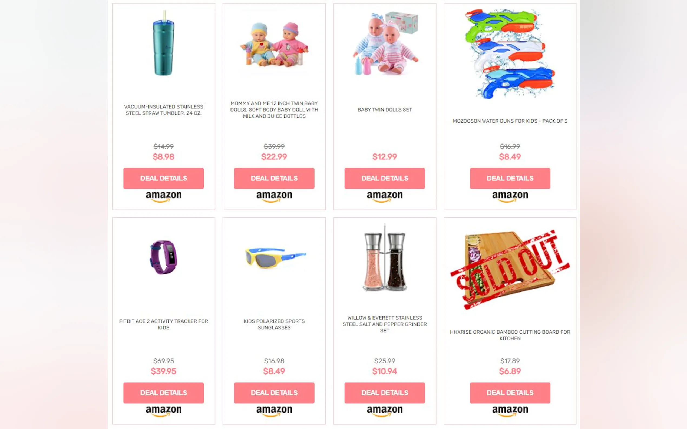Click the Amazon logo under the kids sunglasses

coord(274,411)
